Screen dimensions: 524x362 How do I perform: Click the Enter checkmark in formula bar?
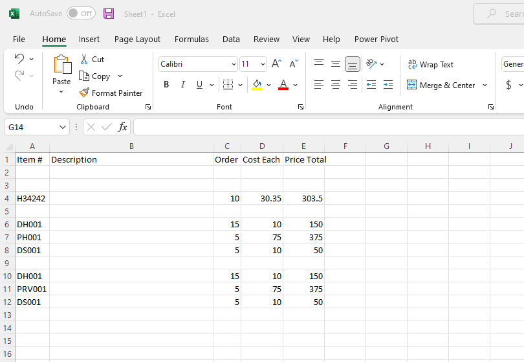[x=107, y=127]
